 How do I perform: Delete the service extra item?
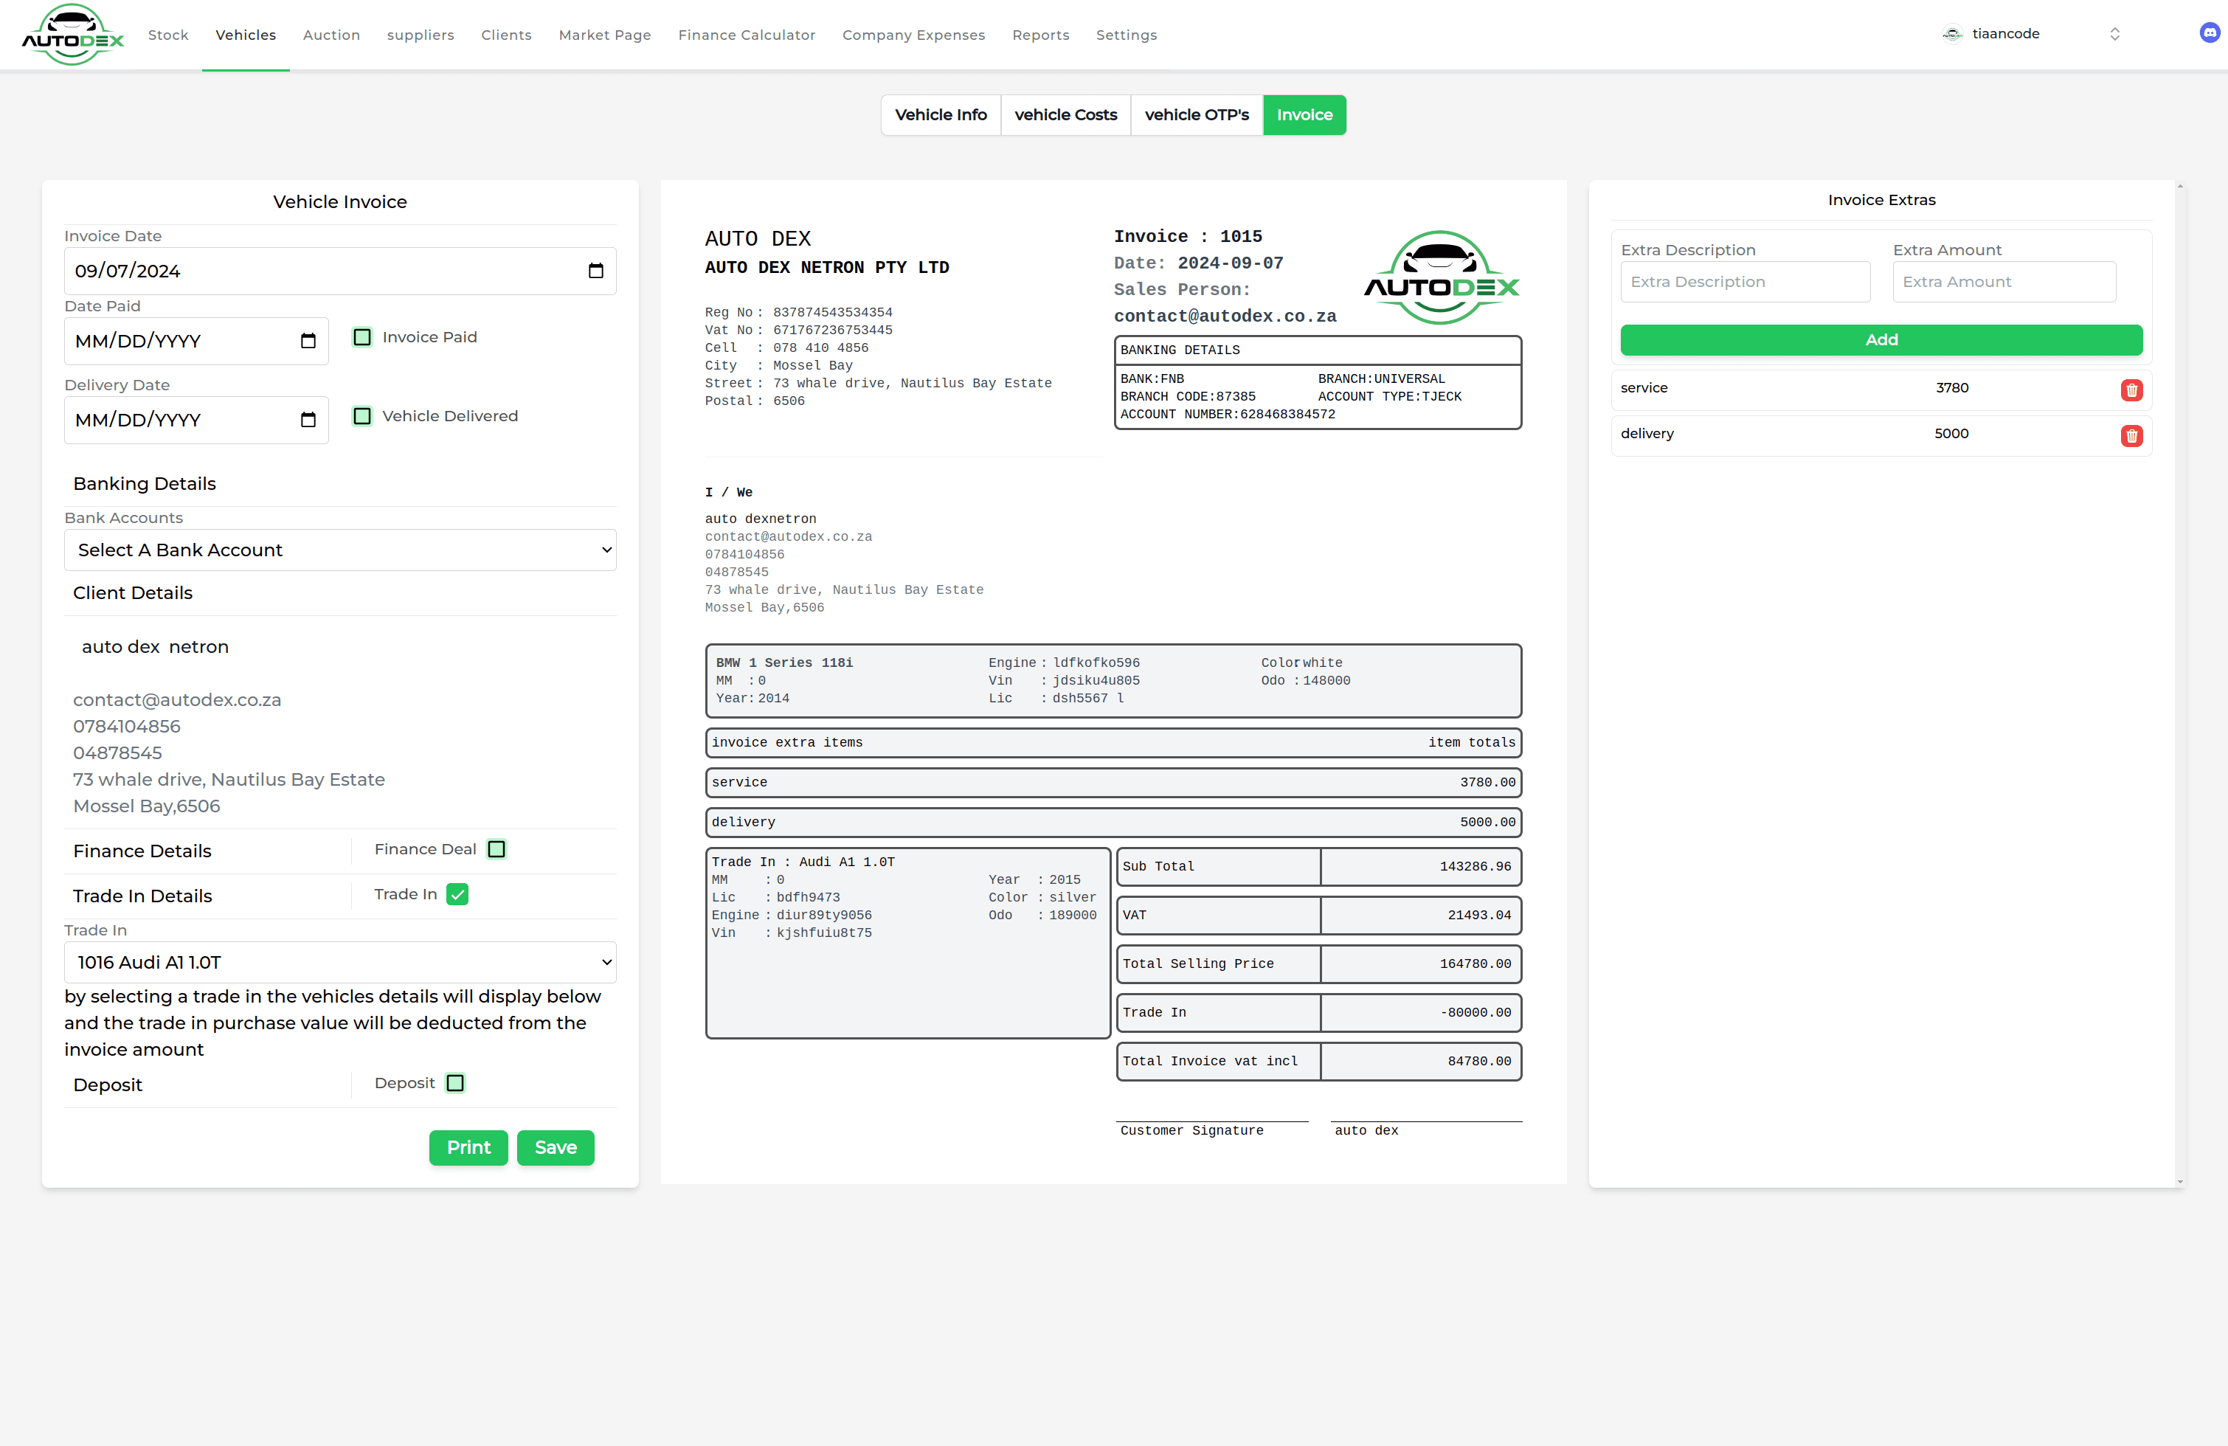[2131, 390]
